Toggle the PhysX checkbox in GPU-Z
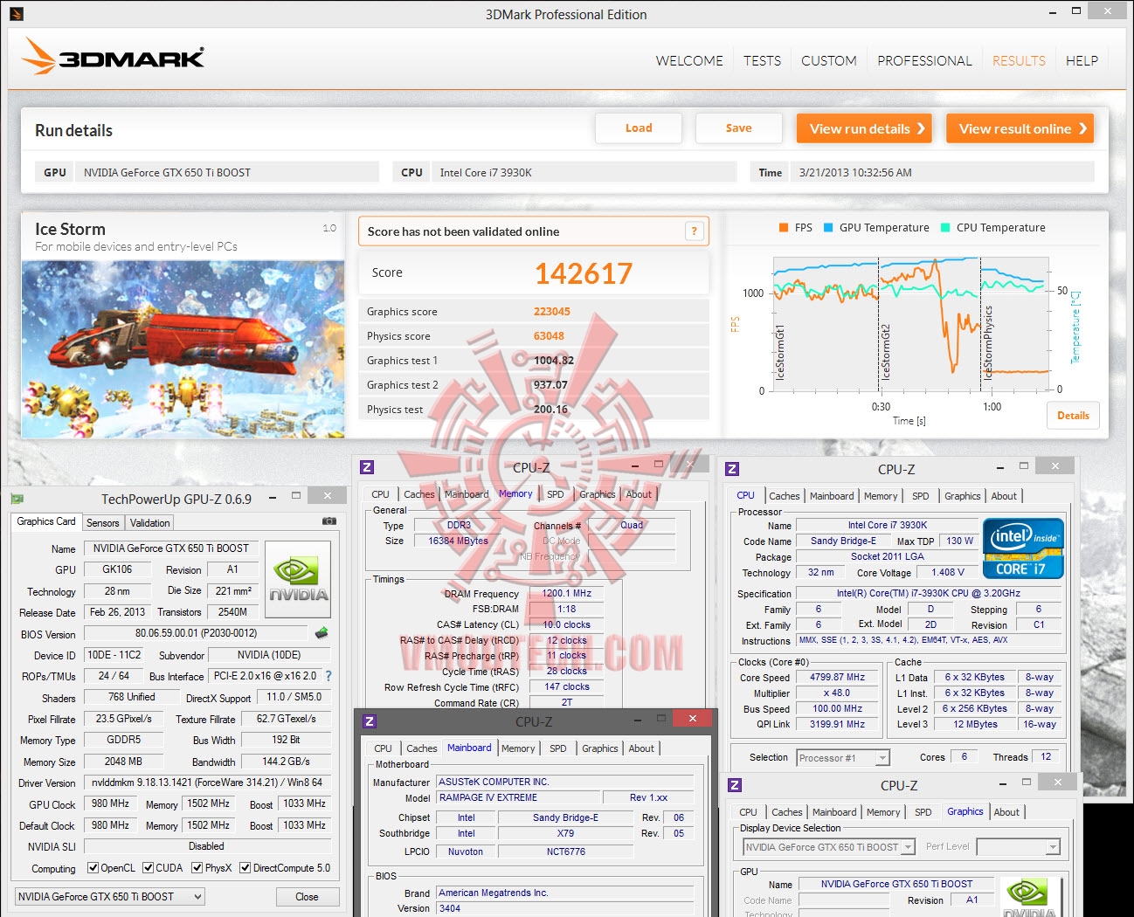The height and width of the screenshot is (917, 1134). [197, 868]
